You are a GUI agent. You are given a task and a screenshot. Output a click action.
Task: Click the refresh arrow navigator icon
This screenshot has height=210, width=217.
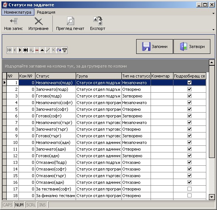click(x=59, y=50)
